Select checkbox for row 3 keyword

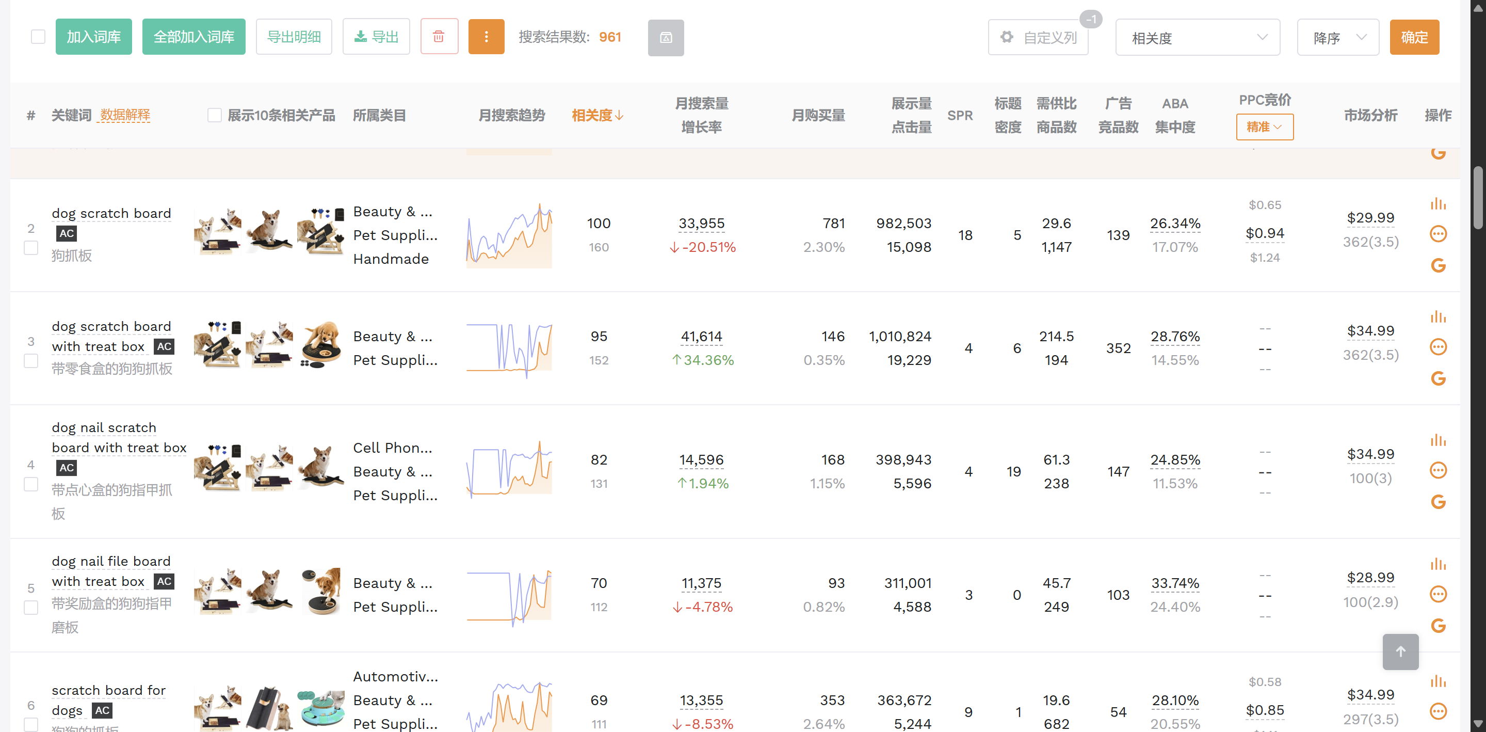31,361
